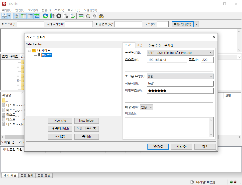Toggle transfer queue display icon
Image resolution: width=242 pixels, height=185 pixels.
(37, 16)
